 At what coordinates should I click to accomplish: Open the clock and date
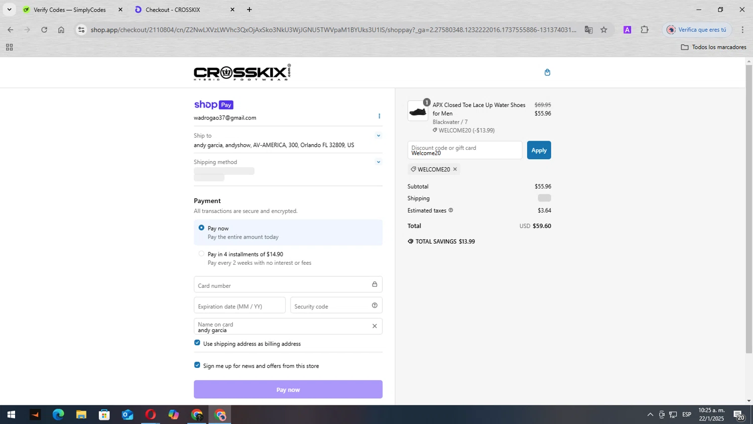(711, 415)
